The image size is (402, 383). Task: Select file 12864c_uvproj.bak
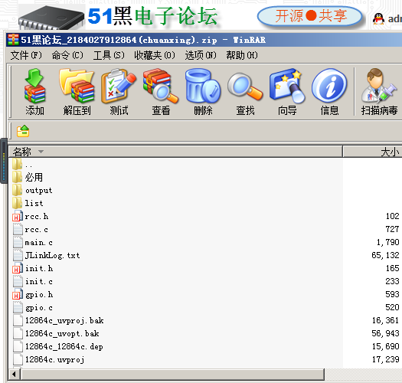[64, 320]
